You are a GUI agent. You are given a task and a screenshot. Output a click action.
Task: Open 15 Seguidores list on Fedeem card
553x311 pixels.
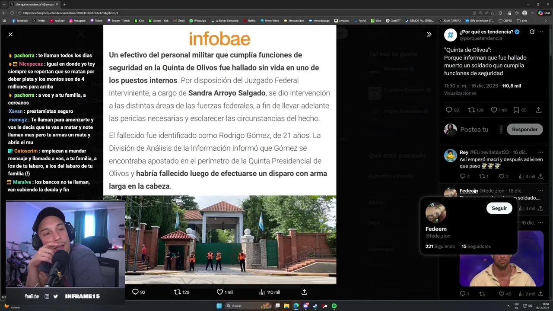pos(476,246)
